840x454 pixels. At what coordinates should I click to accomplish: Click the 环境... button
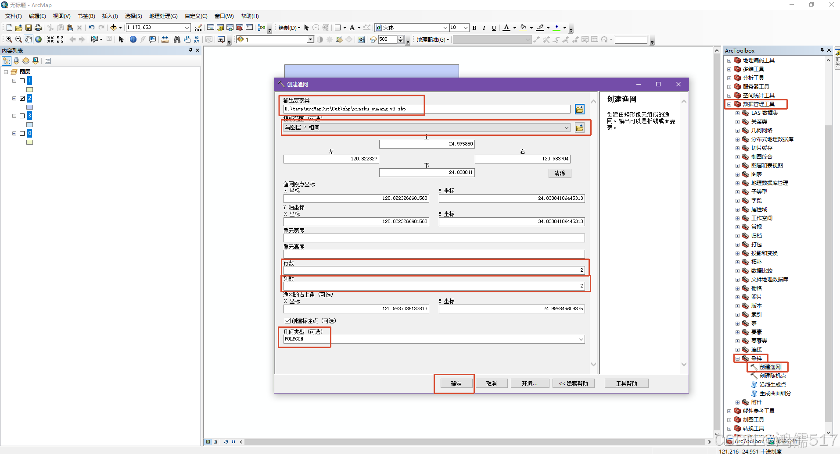click(530, 383)
